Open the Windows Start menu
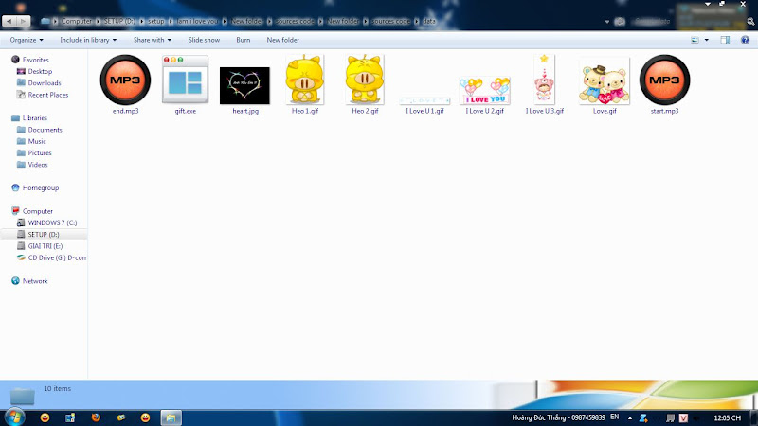Viewport: 758px width, 426px height. tap(14, 417)
